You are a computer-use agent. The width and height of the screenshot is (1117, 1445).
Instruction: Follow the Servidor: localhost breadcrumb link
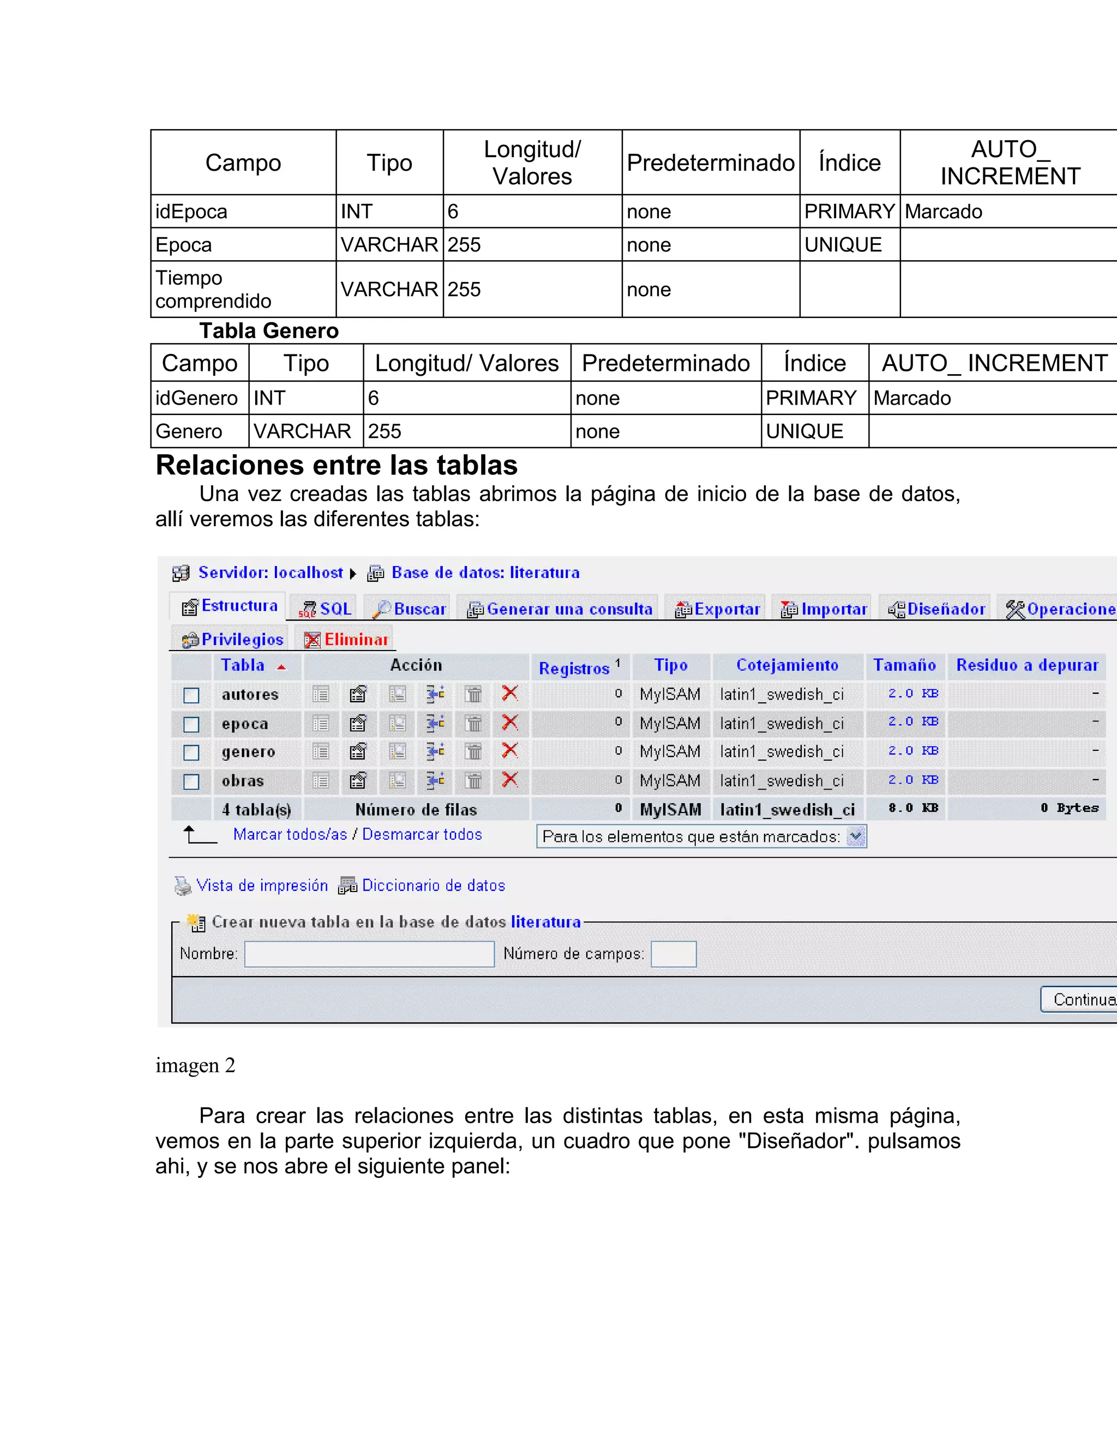pos(270,573)
